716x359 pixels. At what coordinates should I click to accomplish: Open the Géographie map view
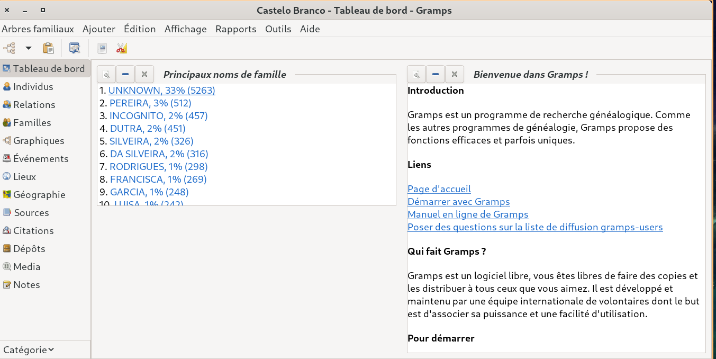click(x=34, y=195)
